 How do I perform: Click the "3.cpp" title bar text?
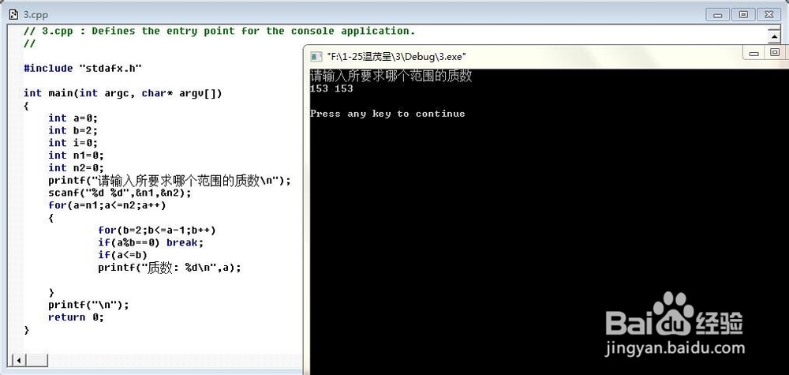click(x=36, y=14)
